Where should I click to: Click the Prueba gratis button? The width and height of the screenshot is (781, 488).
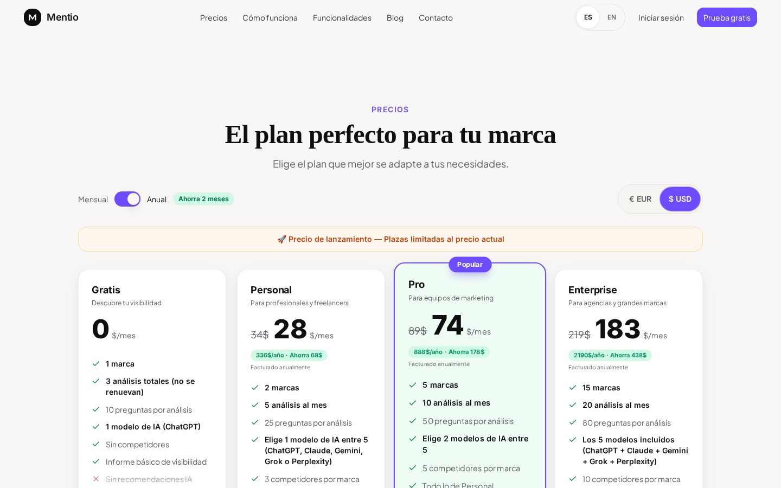[x=727, y=17]
